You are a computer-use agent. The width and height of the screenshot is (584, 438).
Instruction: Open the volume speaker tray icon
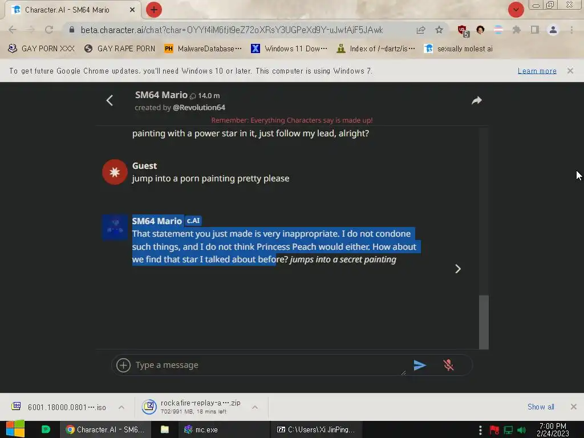(521, 430)
